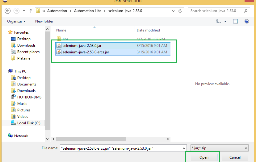Open the Help question mark icon
The width and height of the screenshot is (256, 162).
tap(246, 21)
